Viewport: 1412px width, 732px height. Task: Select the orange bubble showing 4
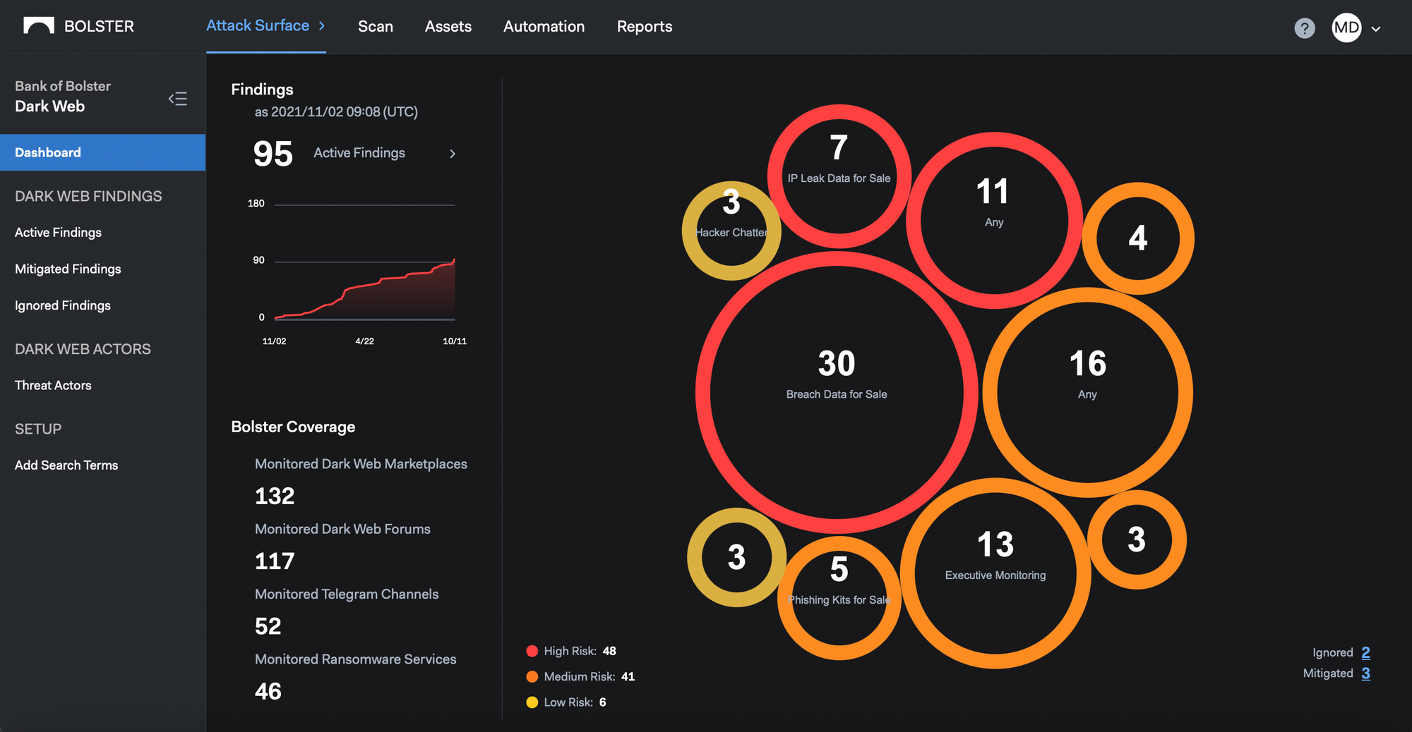[1138, 238]
